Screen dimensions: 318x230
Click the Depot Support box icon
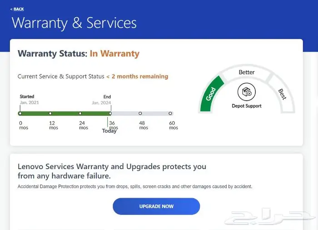[x=247, y=93]
